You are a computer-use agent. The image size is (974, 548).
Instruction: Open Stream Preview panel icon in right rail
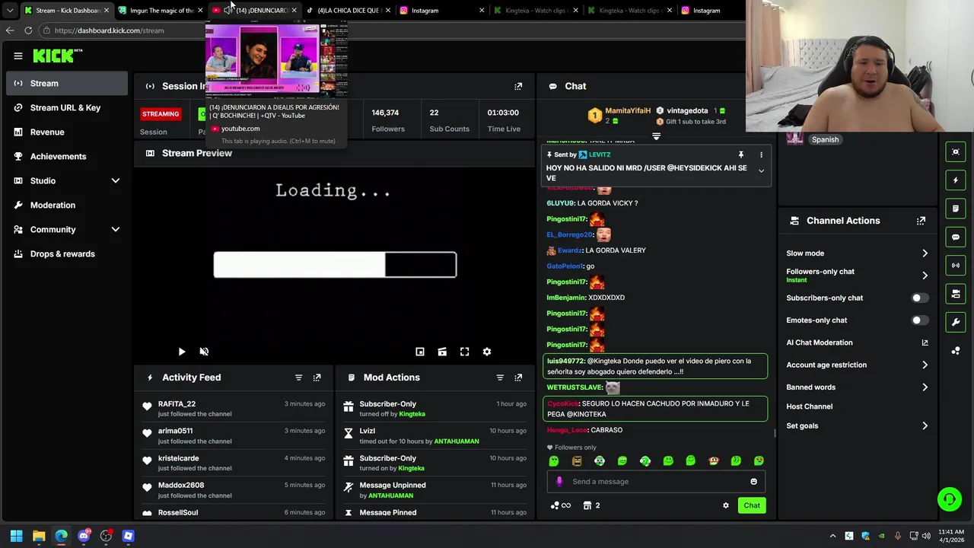[x=956, y=151]
